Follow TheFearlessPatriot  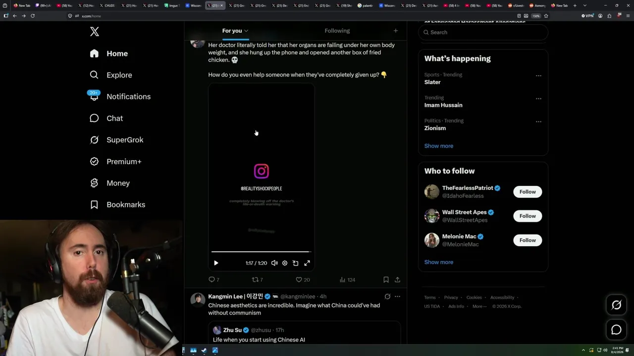[x=528, y=192]
